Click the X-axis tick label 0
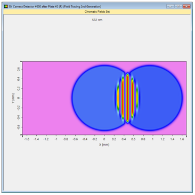Viewport: 195px width, 195px height. [104, 139]
